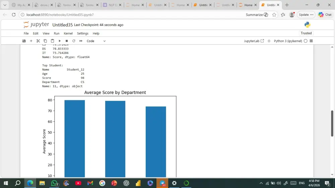Select the Student_12 output text
This screenshot has height=188, width=335.
pyautogui.click(x=75, y=70)
